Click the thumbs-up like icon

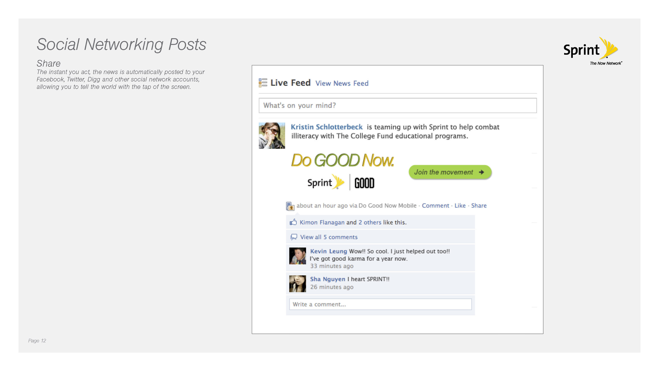click(293, 222)
